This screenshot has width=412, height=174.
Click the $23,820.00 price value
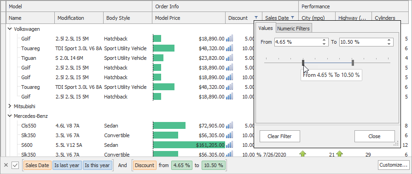coord(211,58)
